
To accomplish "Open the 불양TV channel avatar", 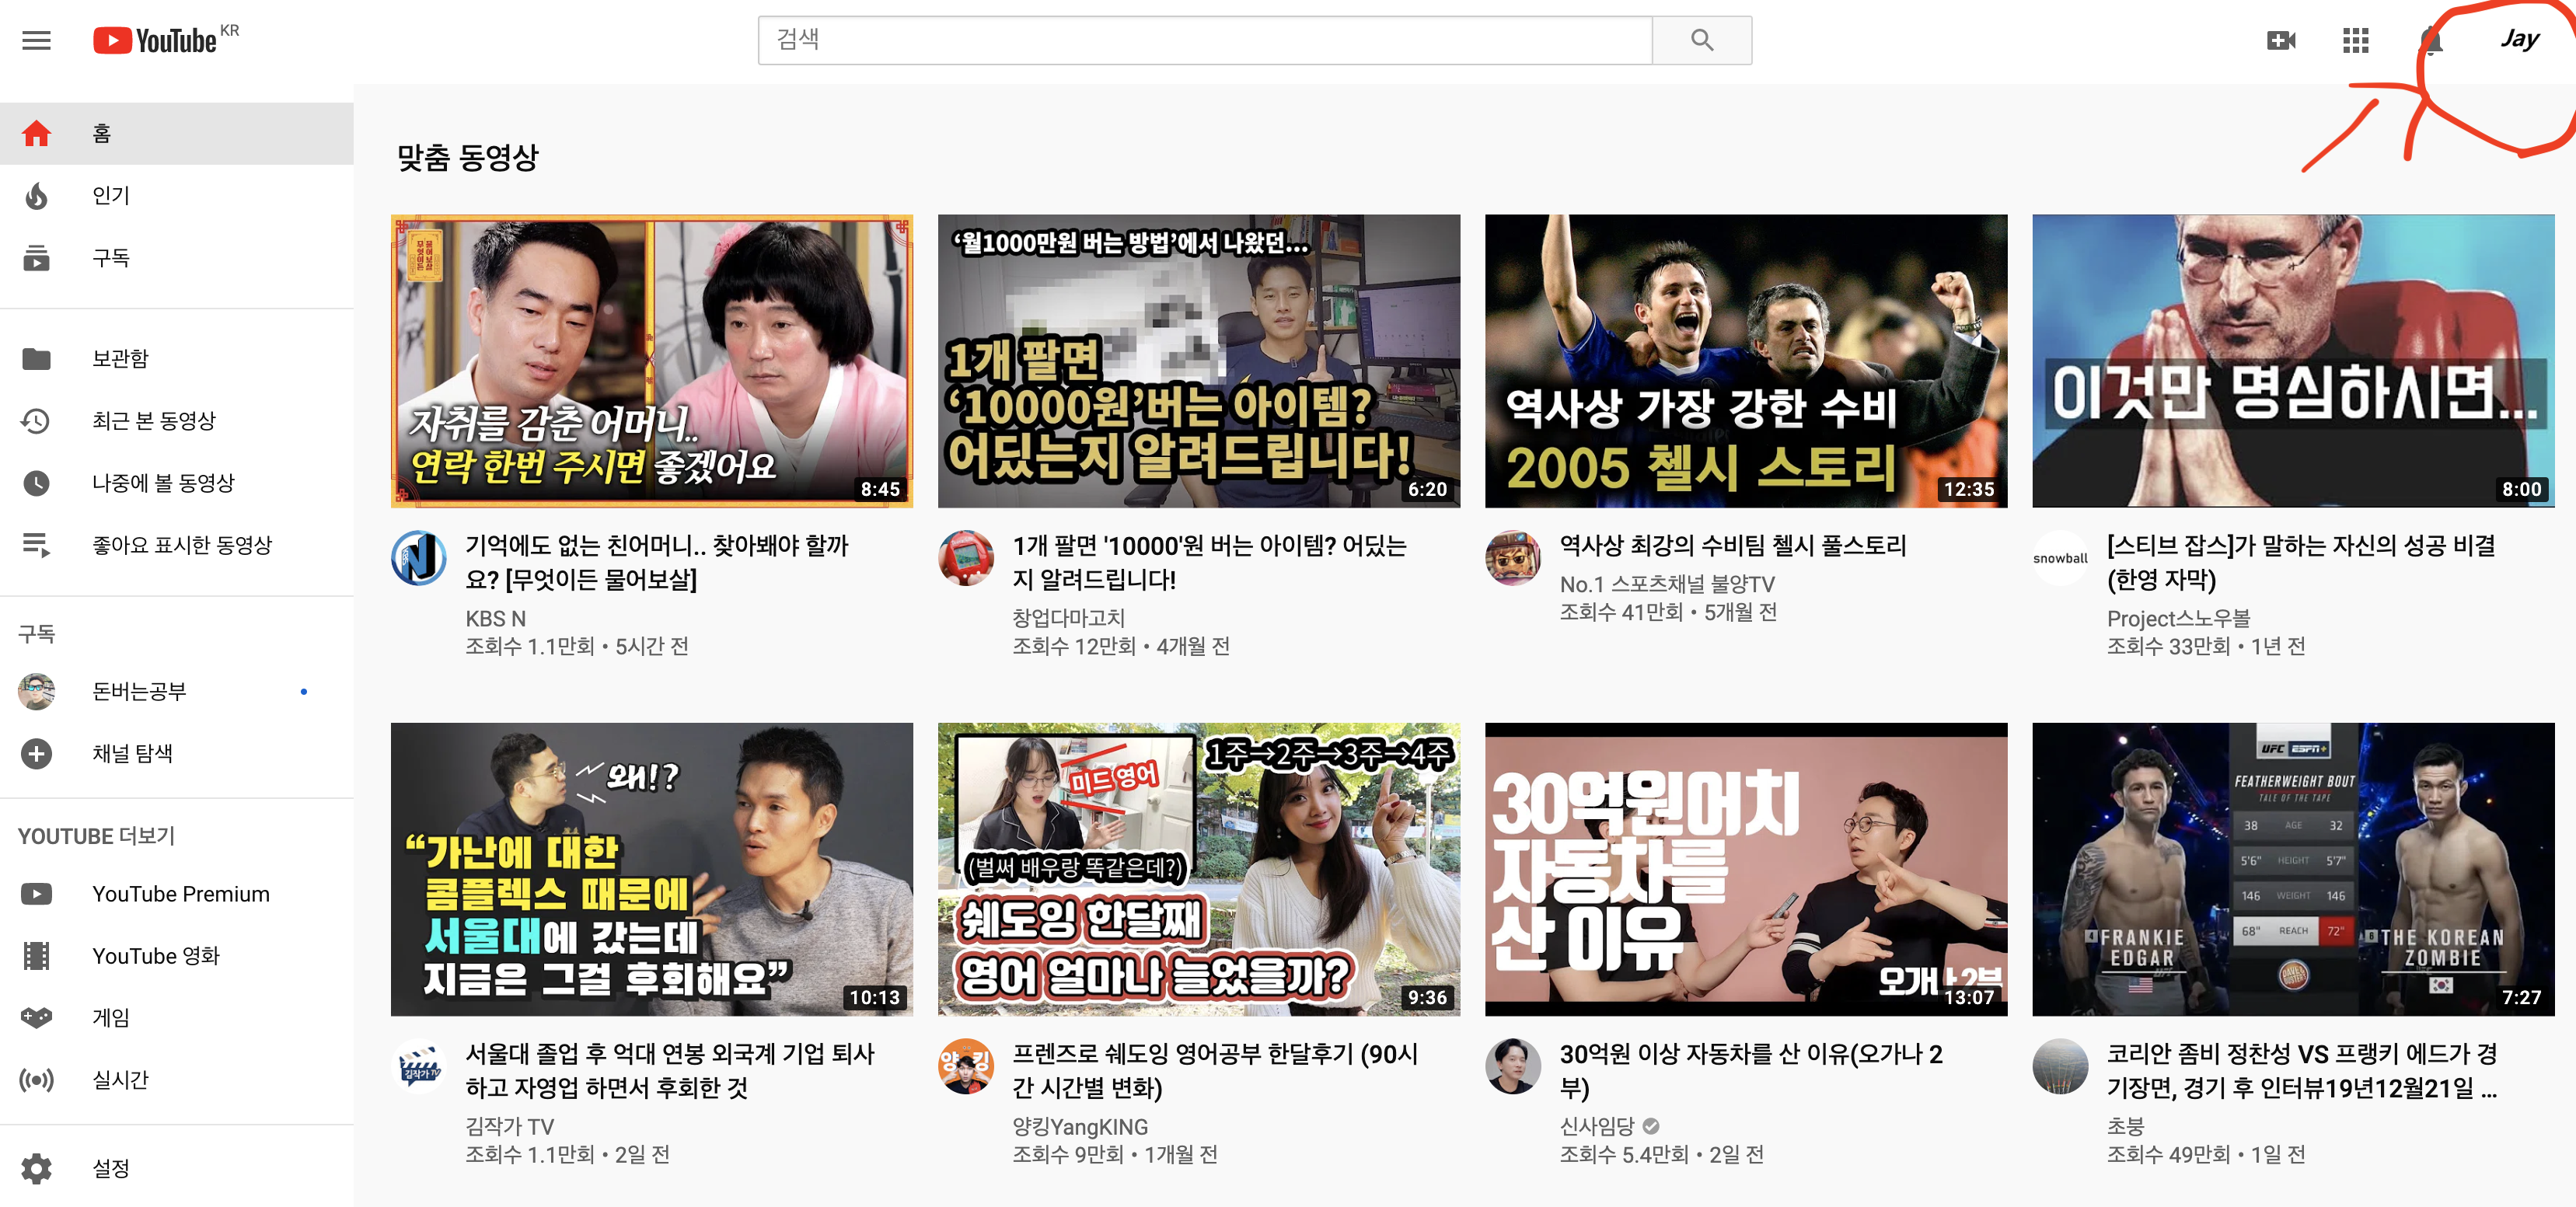I will [1512, 557].
